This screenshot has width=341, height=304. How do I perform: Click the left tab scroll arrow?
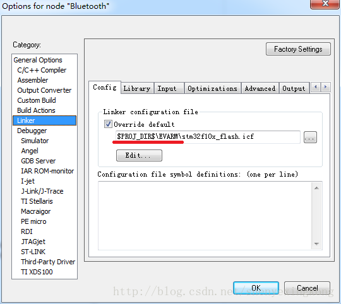[x=316, y=87]
